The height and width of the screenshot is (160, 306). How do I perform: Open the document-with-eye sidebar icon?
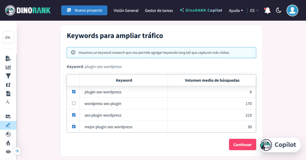8,58
